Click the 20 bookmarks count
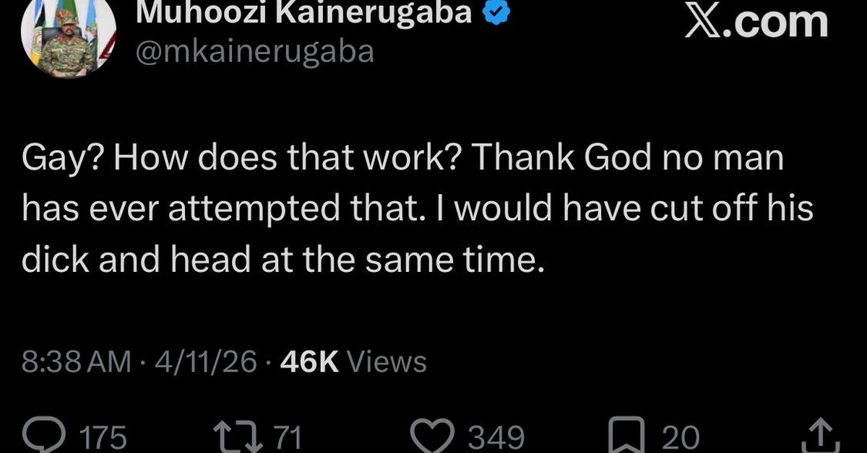The width and height of the screenshot is (867, 453). pyautogui.click(x=681, y=437)
